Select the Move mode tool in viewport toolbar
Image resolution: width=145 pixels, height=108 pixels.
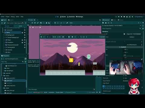32,23
